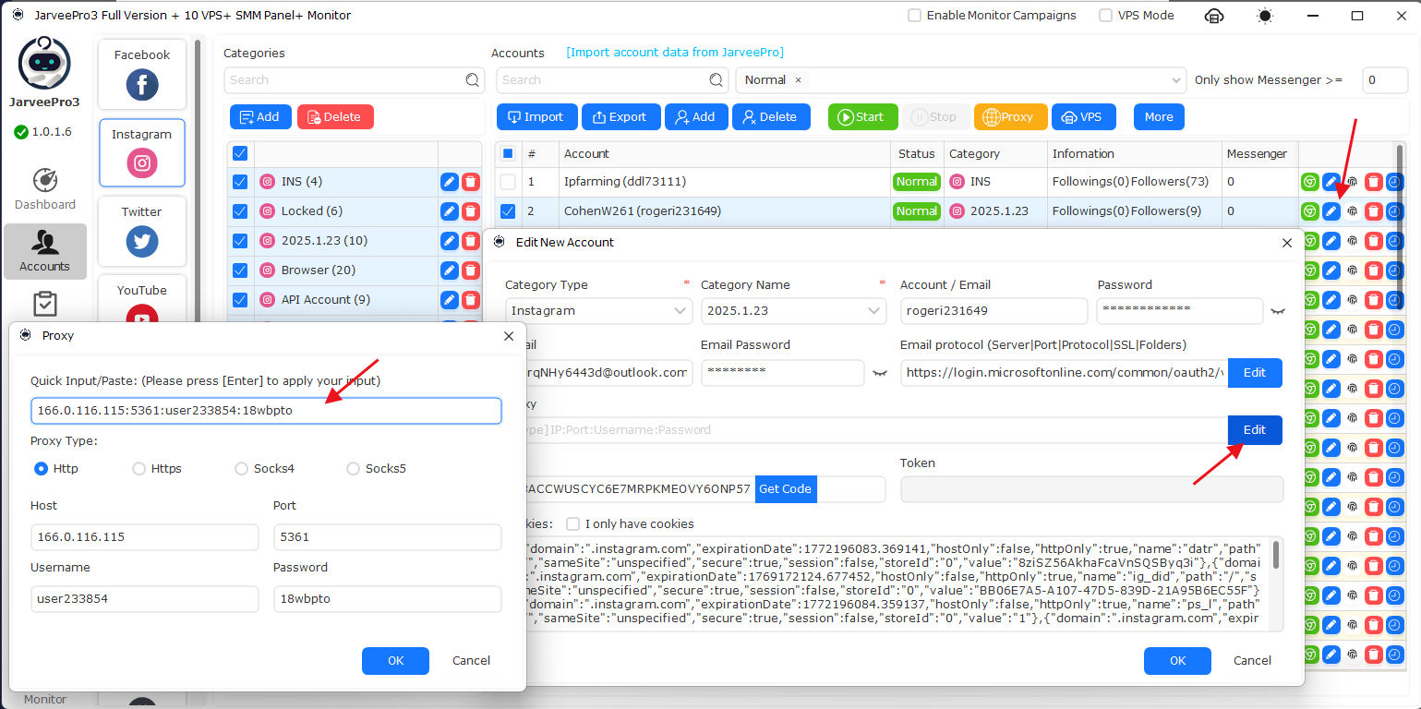
Task: Delete the Locked (6) category
Action: pos(471,211)
